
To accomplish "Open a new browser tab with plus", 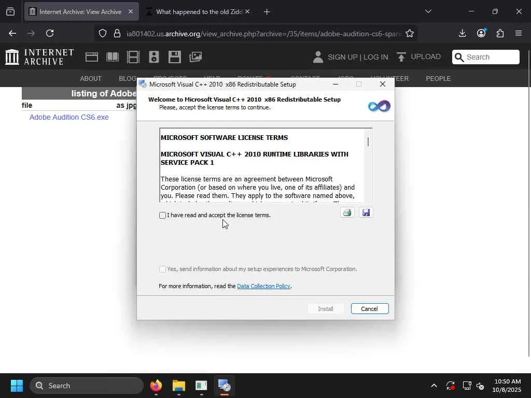I will coord(267,12).
